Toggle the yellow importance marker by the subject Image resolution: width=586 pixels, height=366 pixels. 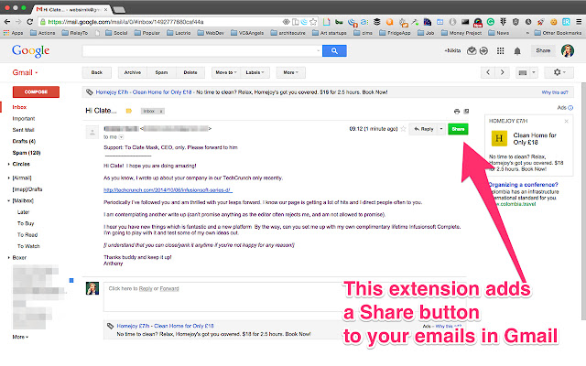129,111
